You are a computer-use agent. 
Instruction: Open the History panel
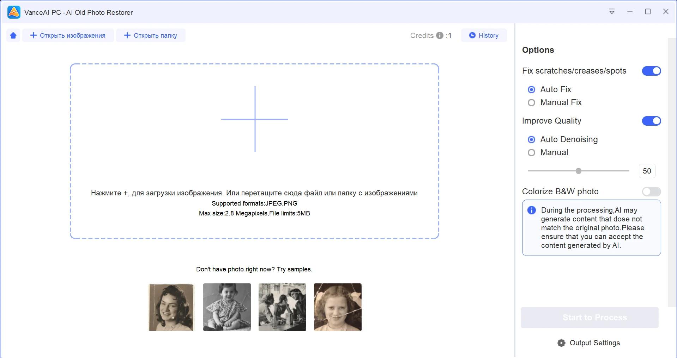pyautogui.click(x=484, y=36)
